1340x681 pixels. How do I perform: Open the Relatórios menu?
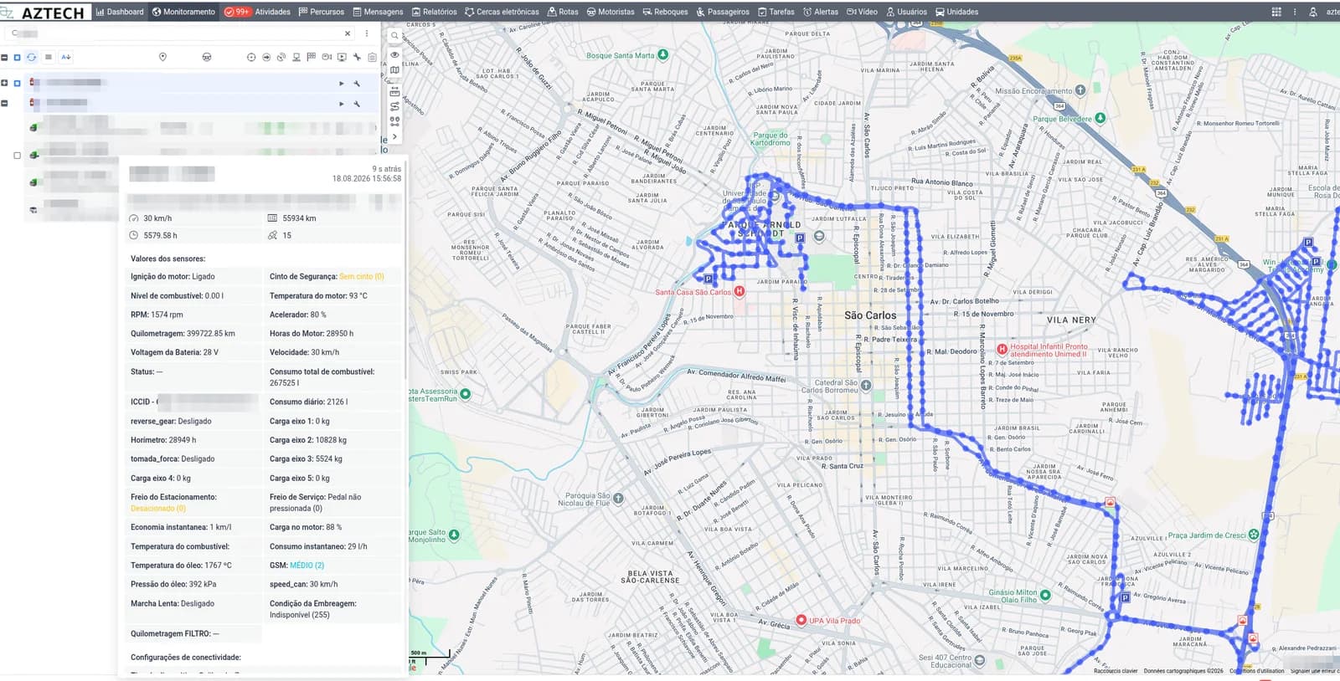(x=434, y=12)
